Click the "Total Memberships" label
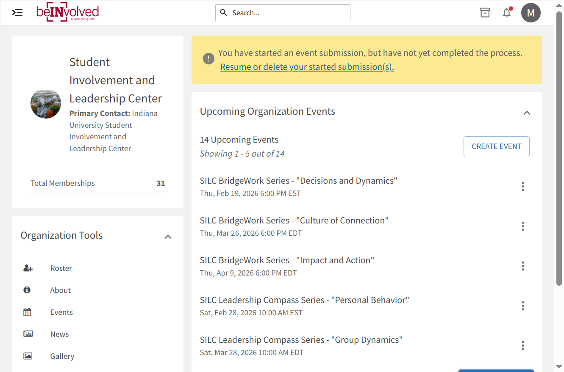 click(x=63, y=183)
